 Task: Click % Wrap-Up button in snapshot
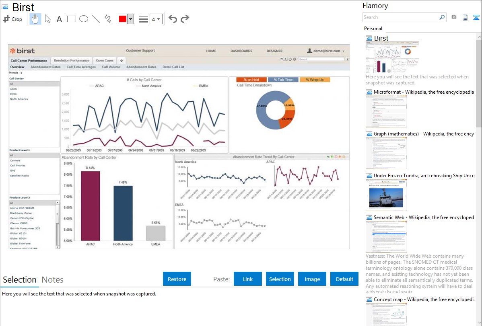tap(315, 80)
